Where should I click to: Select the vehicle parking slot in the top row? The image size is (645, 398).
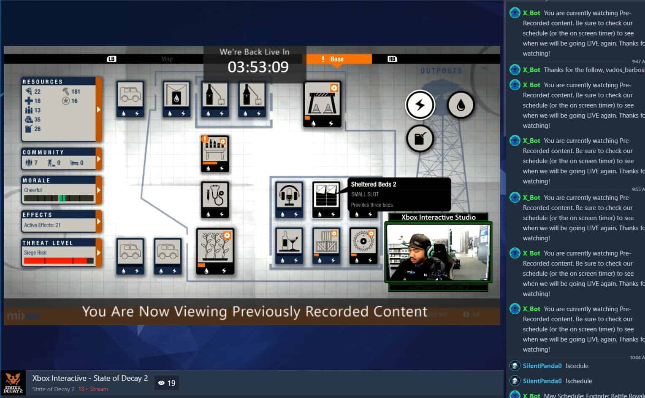(x=130, y=99)
